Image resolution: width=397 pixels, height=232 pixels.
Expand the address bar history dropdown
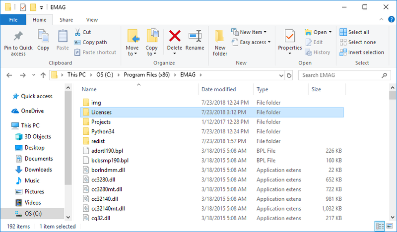tap(281, 75)
